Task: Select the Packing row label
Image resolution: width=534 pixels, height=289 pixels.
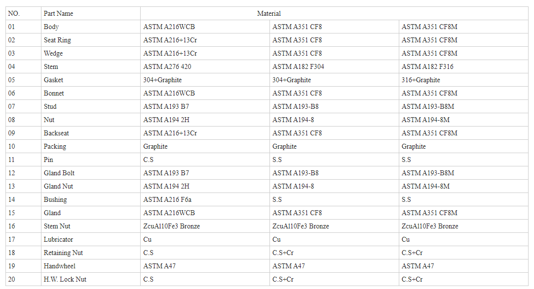Action: [x=91, y=146]
